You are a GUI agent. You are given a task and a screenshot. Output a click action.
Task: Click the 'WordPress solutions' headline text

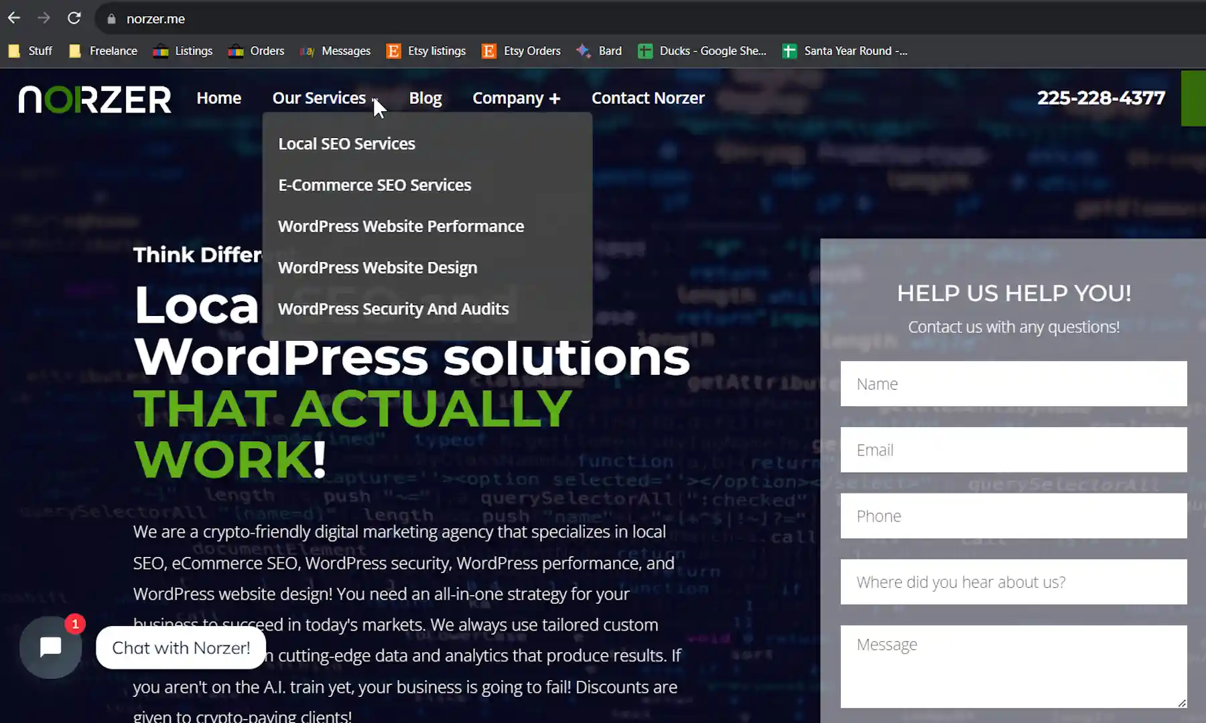point(412,357)
